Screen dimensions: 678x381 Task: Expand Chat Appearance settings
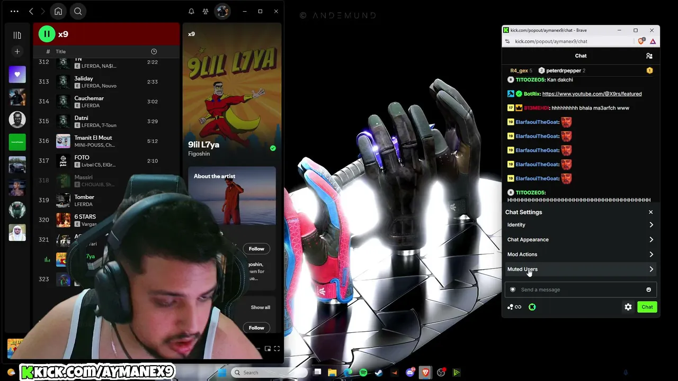pyautogui.click(x=580, y=240)
